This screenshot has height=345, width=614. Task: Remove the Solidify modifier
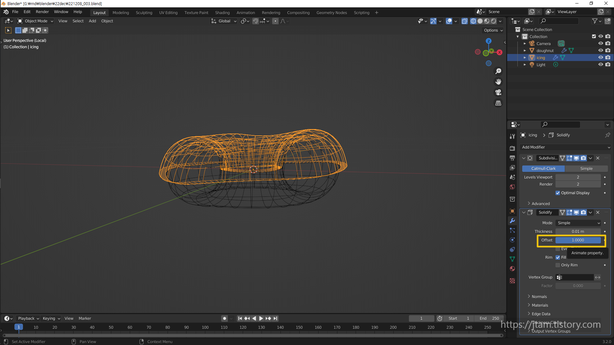pyautogui.click(x=598, y=212)
